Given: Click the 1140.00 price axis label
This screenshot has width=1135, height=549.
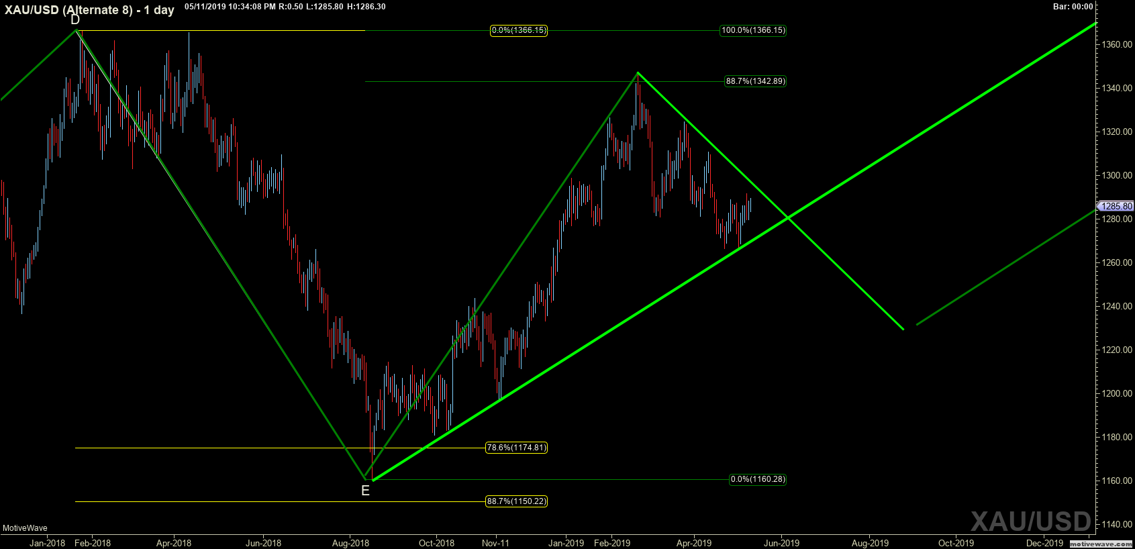Looking at the screenshot, I should pyautogui.click(x=1117, y=524).
